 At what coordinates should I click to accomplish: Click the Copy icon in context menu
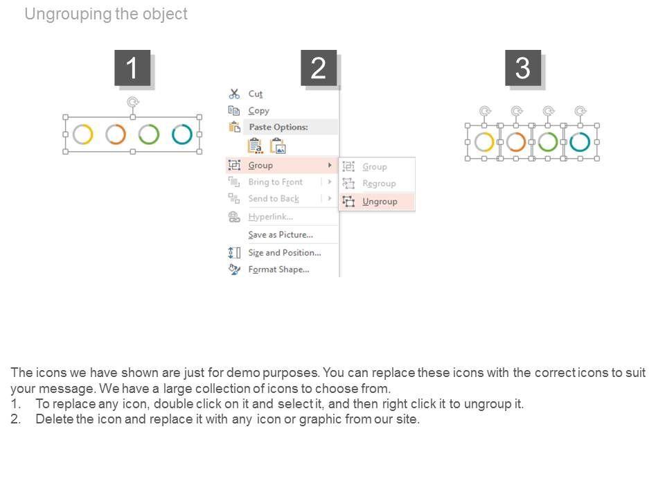(x=234, y=110)
